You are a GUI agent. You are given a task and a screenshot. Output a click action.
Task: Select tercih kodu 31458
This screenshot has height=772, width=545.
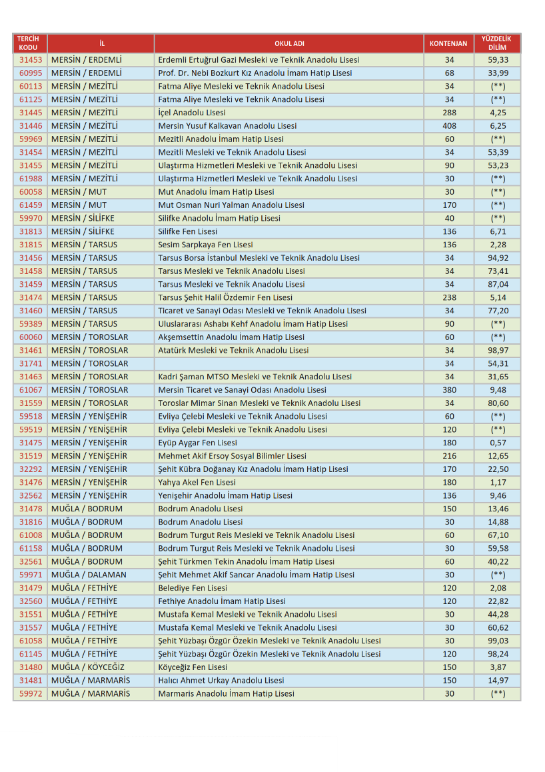[x=31, y=271]
